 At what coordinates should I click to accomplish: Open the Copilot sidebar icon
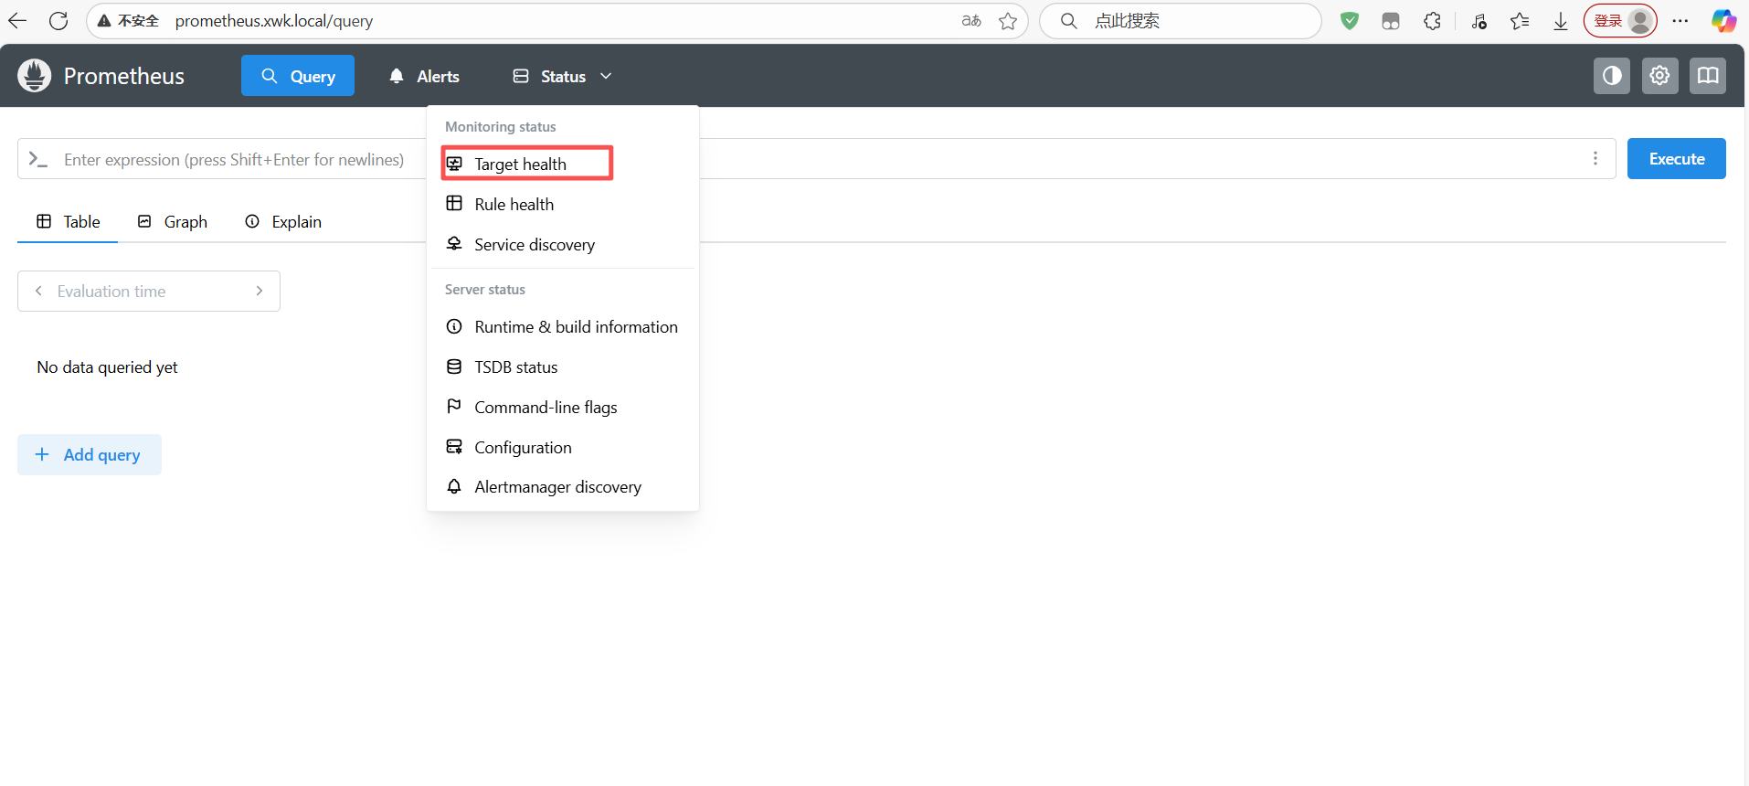tap(1723, 20)
